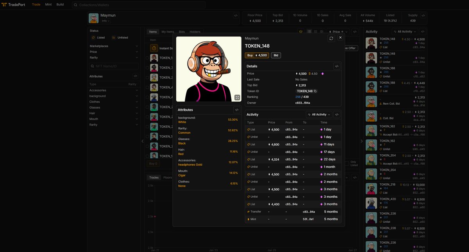Open the Build menu
Viewport: 469px width, 252px height.
(60, 5)
